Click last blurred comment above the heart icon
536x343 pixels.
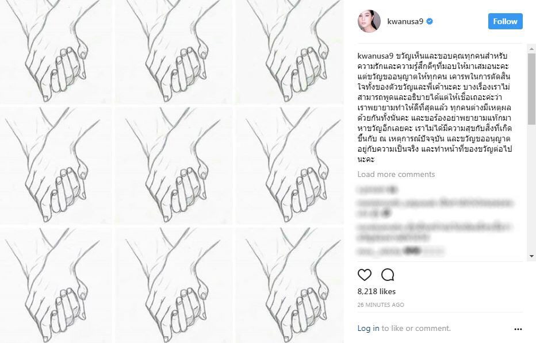(x=400, y=252)
